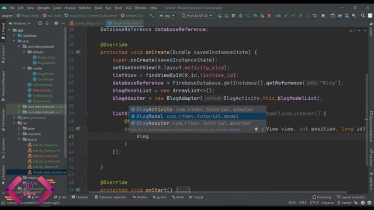Screen dimensions: 374x210
Task: Click the yellow lightbulb in the autocomplete popup
Action: 256,129
